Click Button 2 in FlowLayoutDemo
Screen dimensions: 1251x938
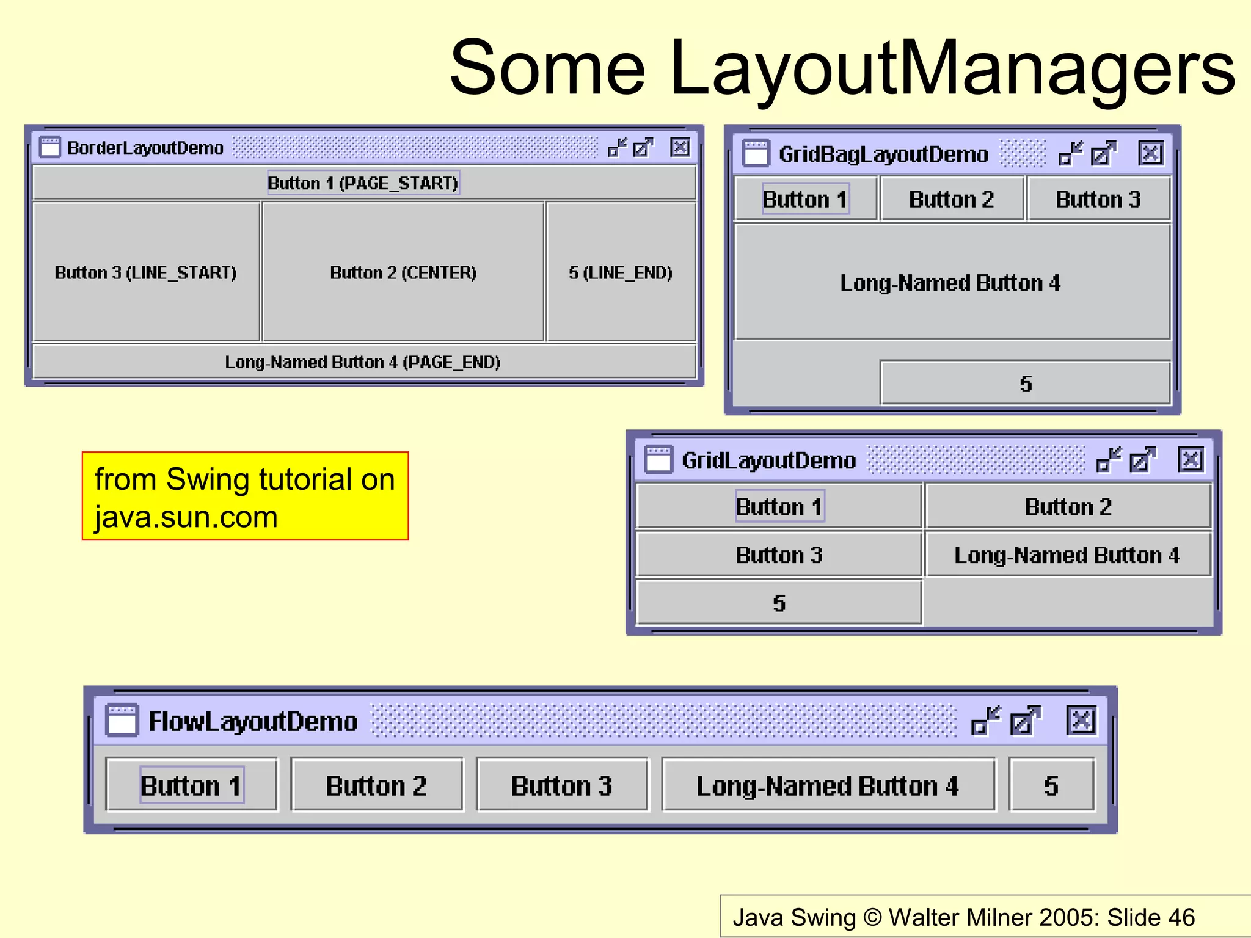click(377, 785)
